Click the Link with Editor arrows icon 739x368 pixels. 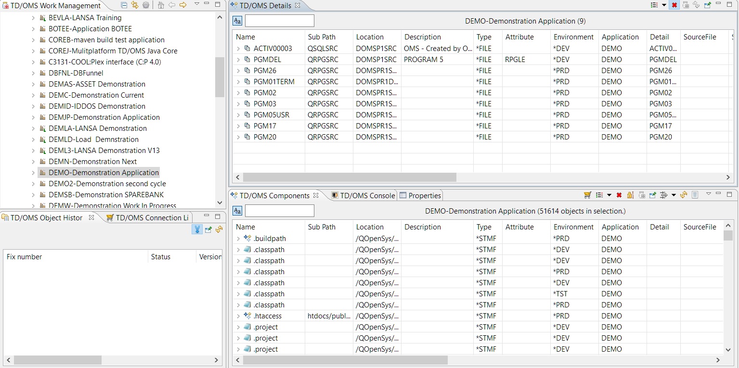[134, 5]
